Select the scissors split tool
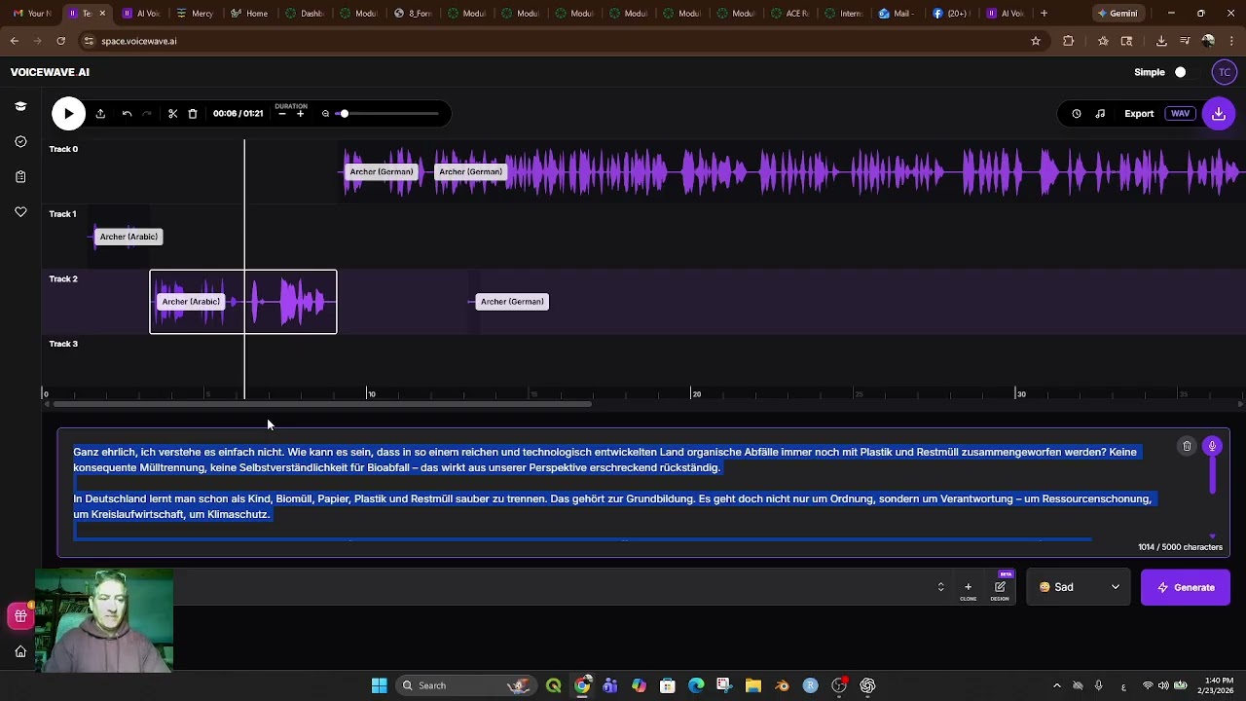Viewport: 1246px width, 701px height. [x=172, y=114]
